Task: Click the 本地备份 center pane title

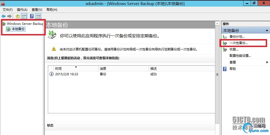Action: click(x=57, y=25)
